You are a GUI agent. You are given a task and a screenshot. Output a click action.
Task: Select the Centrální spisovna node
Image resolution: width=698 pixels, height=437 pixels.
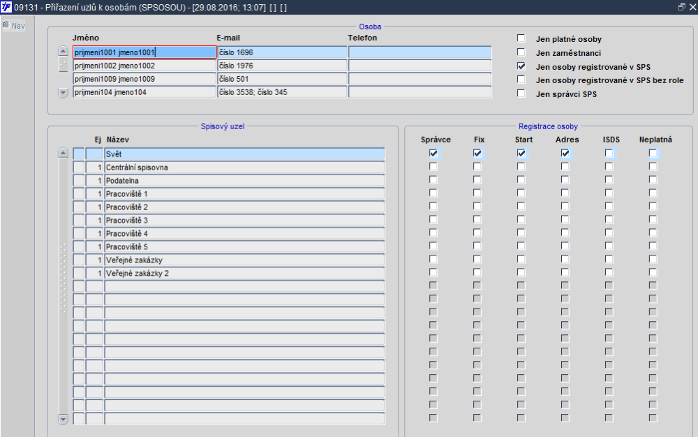(244, 168)
